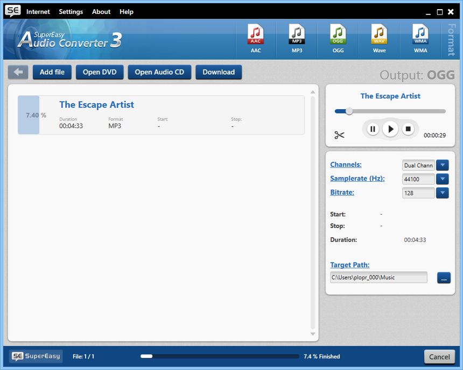Click the Output: OGG label

coord(417,75)
